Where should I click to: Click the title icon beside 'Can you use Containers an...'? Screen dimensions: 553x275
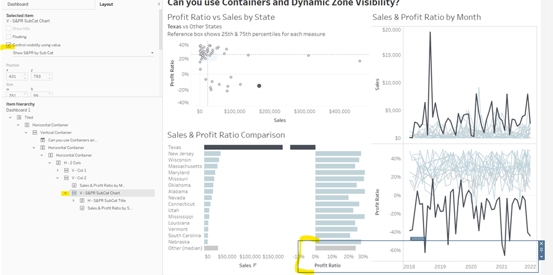(x=42, y=140)
